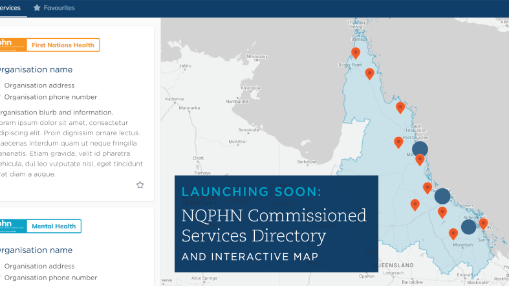The width and height of the screenshot is (509, 286).
Task: Switch to the Services tab
Action: 10,8
